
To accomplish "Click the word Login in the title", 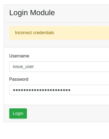I will coord(18,13).
